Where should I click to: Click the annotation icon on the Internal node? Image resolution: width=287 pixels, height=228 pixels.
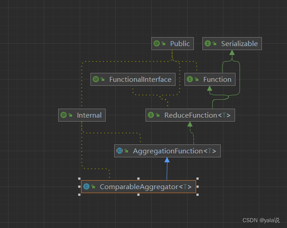(x=64, y=115)
